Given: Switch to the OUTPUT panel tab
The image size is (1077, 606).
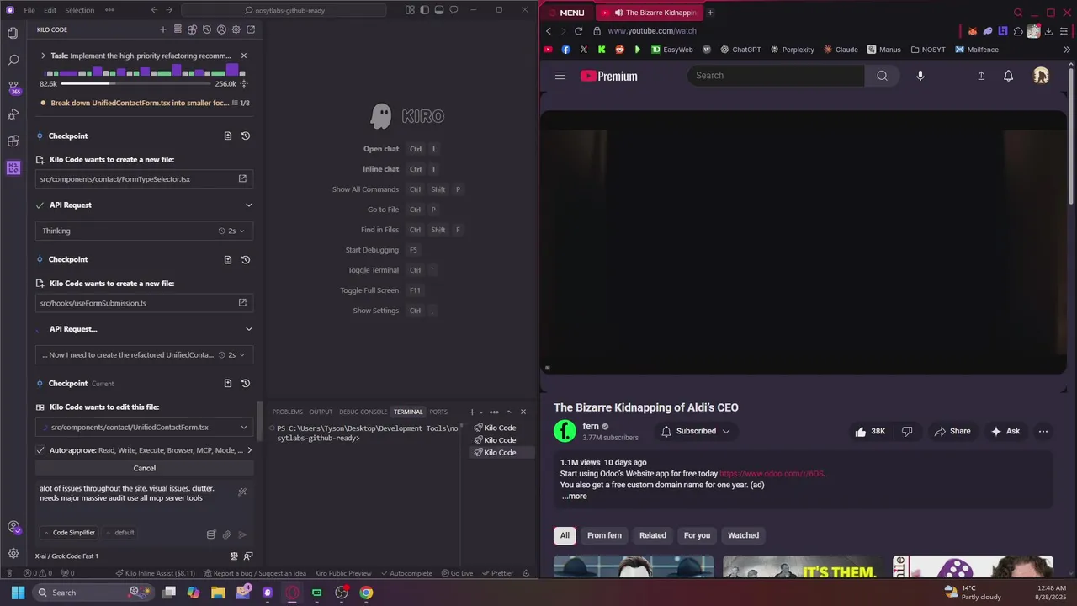Looking at the screenshot, I should 321,412.
